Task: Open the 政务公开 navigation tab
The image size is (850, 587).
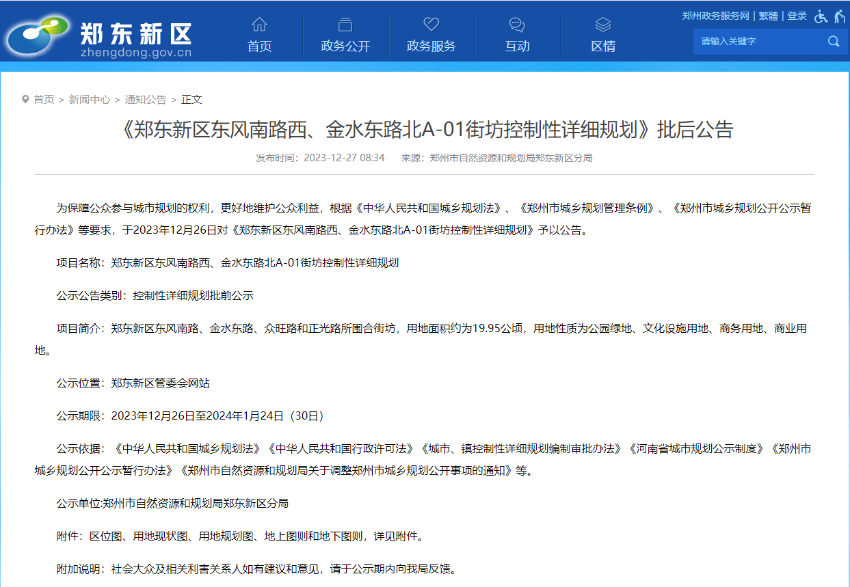Action: tap(345, 46)
